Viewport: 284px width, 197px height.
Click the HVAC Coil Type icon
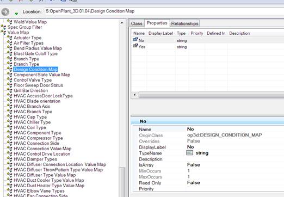[10, 127]
